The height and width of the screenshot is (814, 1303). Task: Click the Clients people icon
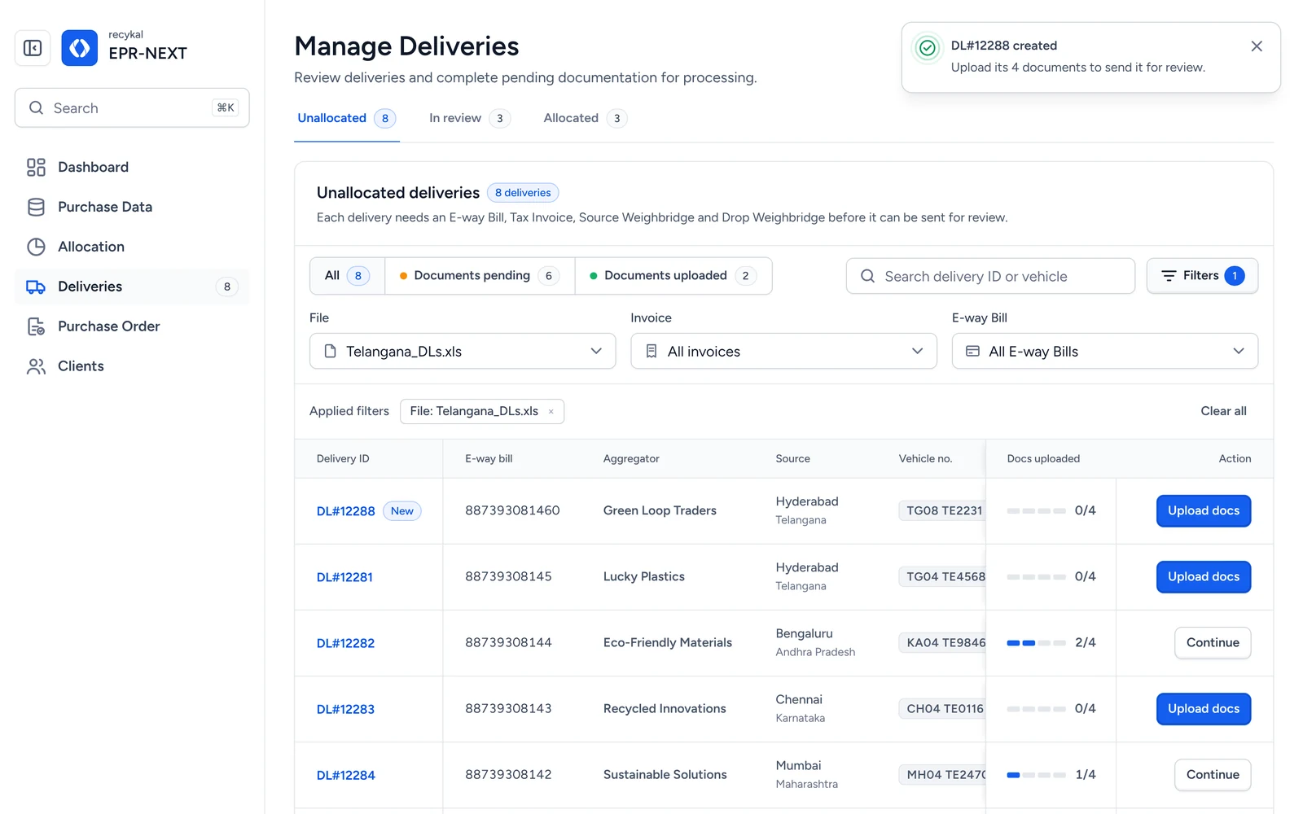point(36,366)
